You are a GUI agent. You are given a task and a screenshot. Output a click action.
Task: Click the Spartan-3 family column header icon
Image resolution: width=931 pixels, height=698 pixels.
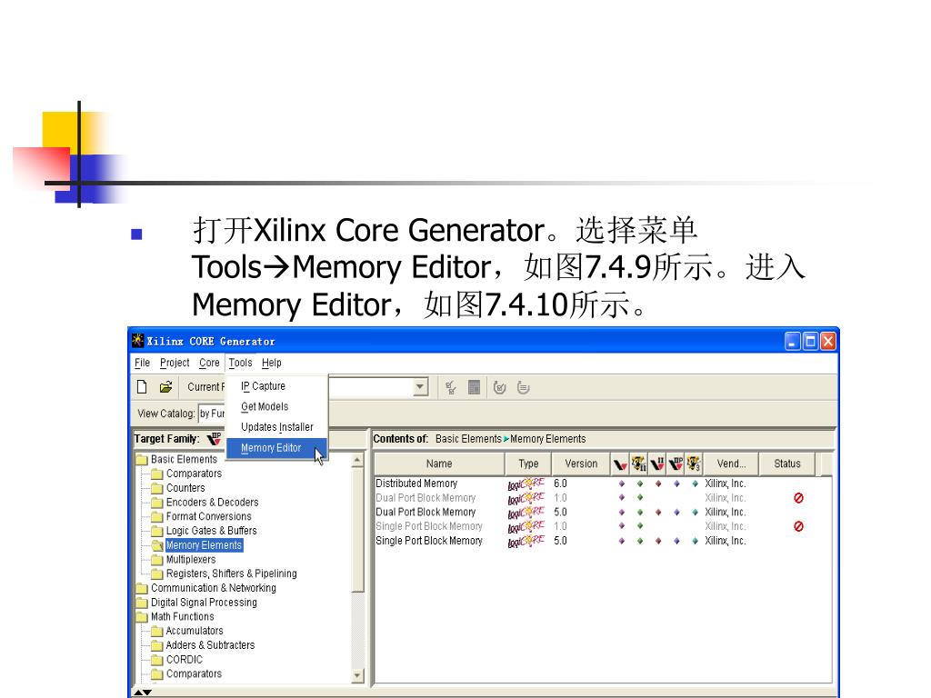694,464
